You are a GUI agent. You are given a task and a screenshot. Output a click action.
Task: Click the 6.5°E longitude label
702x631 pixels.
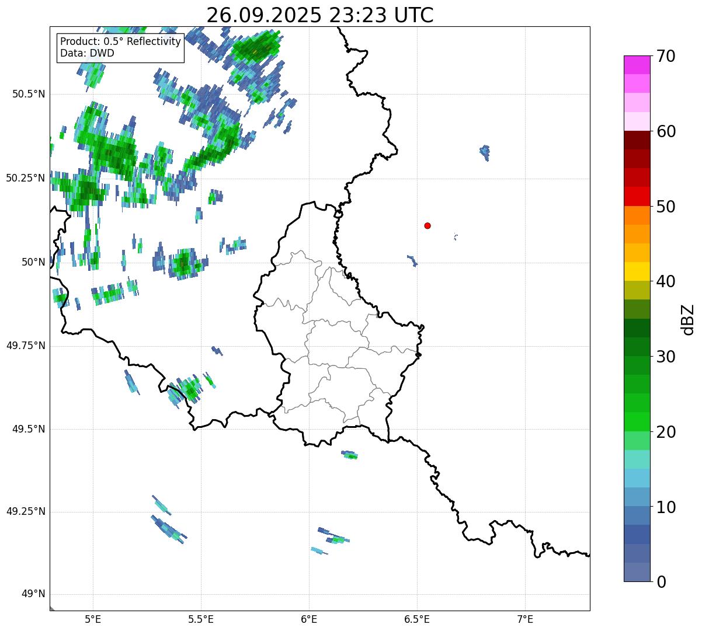pos(417,620)
